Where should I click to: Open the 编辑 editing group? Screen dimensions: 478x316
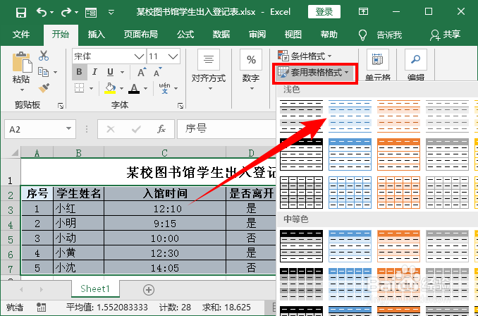pyautogui.click(x=416, y=65)
